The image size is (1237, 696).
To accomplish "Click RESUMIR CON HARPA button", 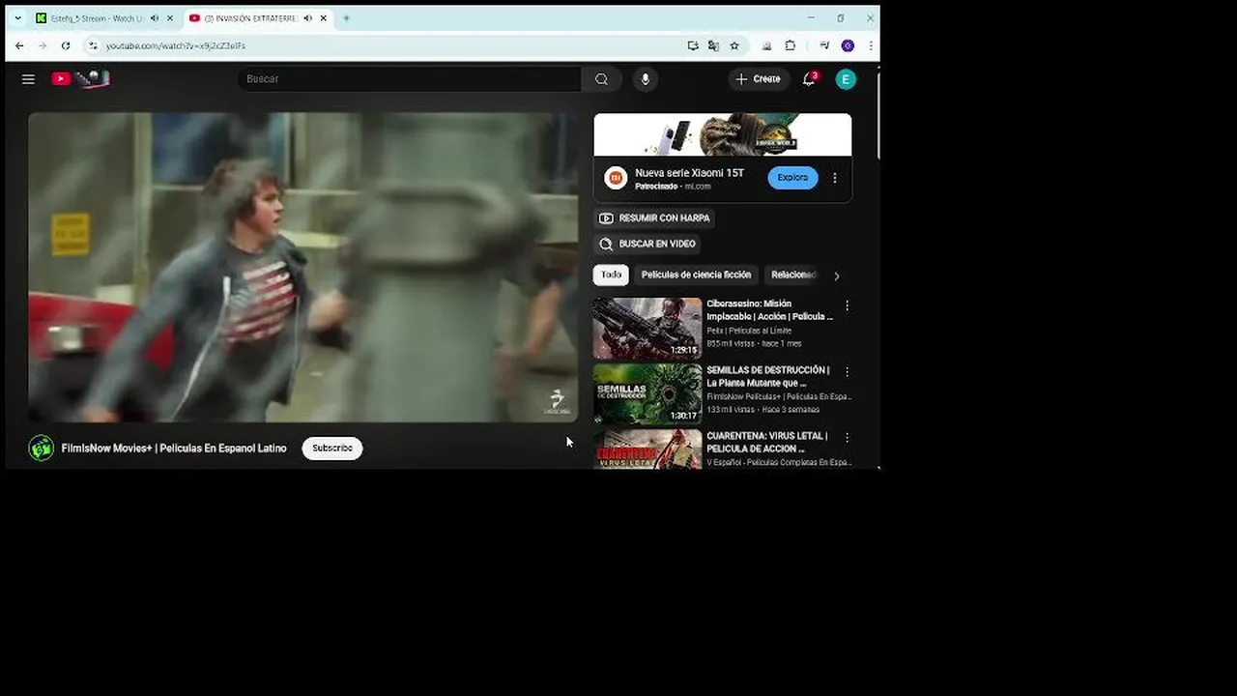I will tap(654, 218).
